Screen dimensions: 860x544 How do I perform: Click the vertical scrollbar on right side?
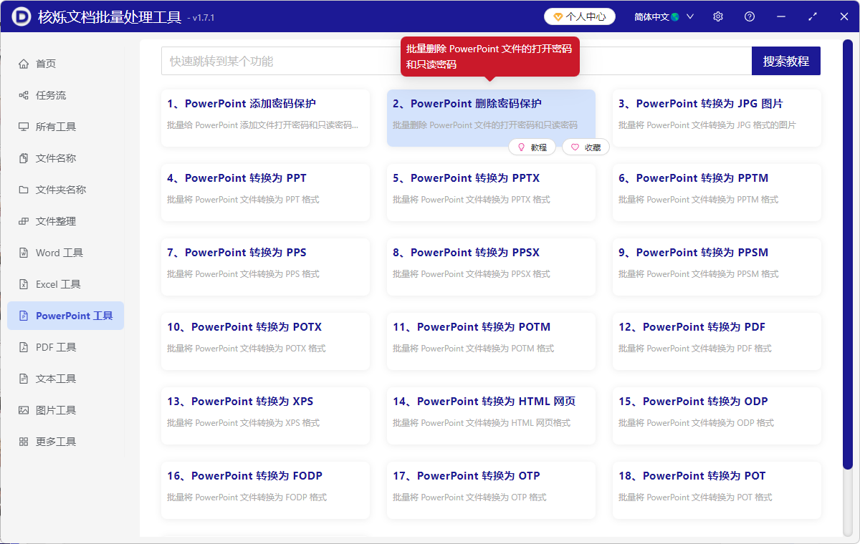tap(848, 254)
